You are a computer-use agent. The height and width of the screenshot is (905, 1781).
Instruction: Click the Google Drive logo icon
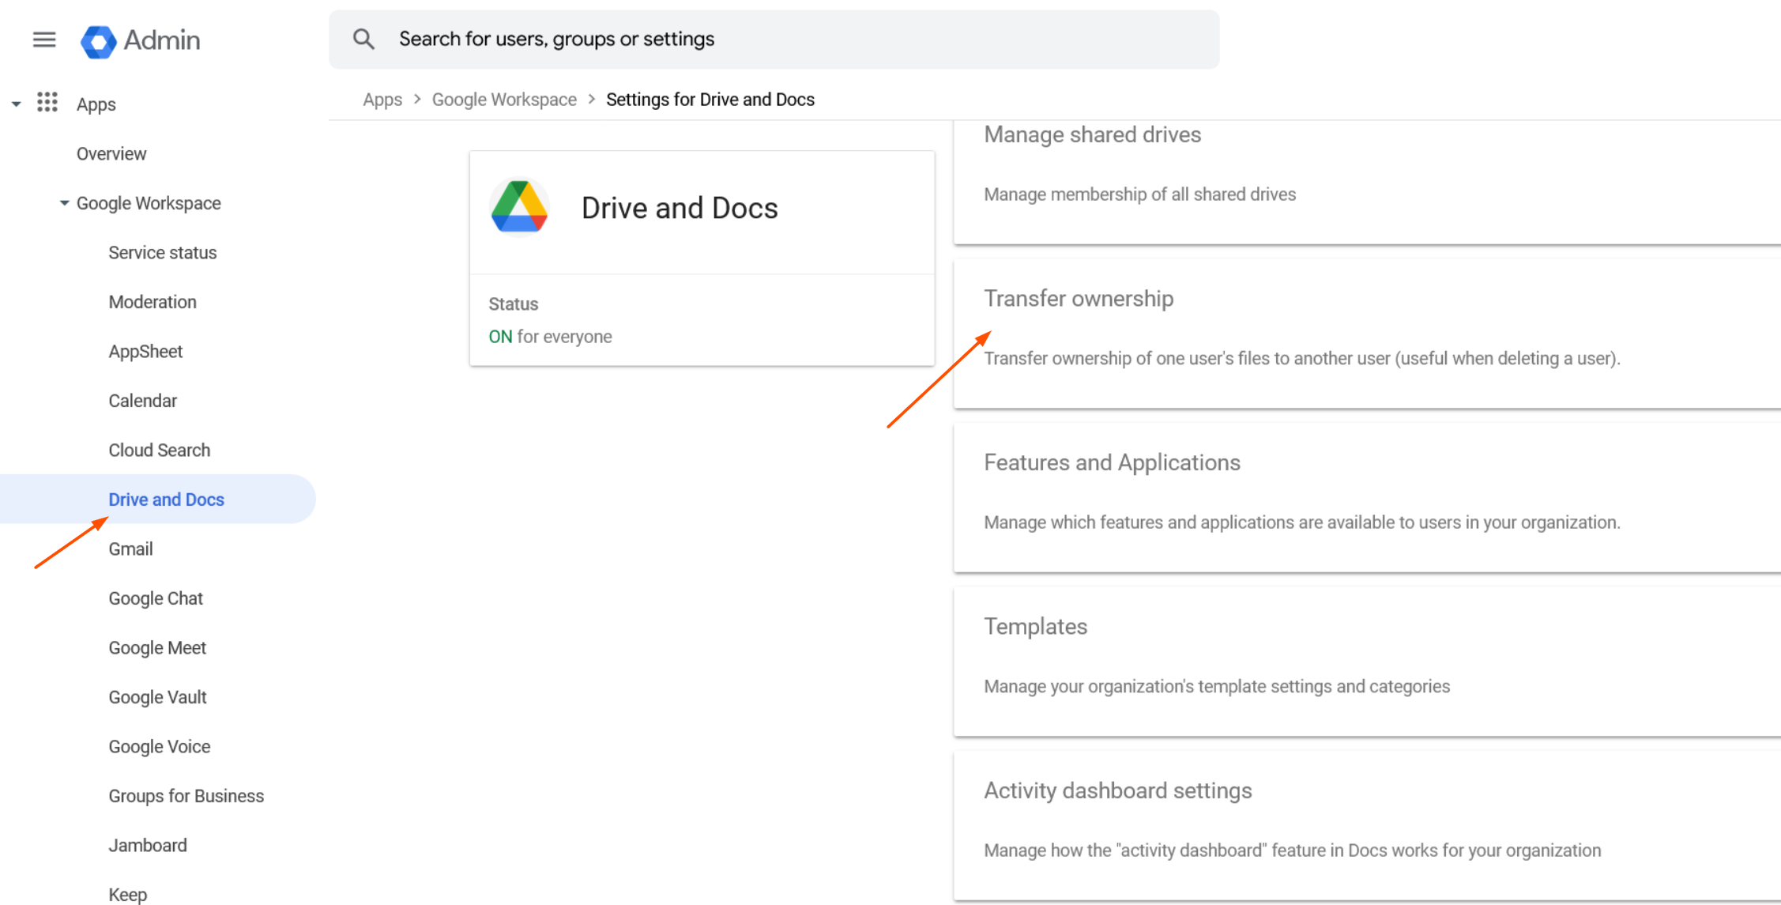(x=519, y=207)
